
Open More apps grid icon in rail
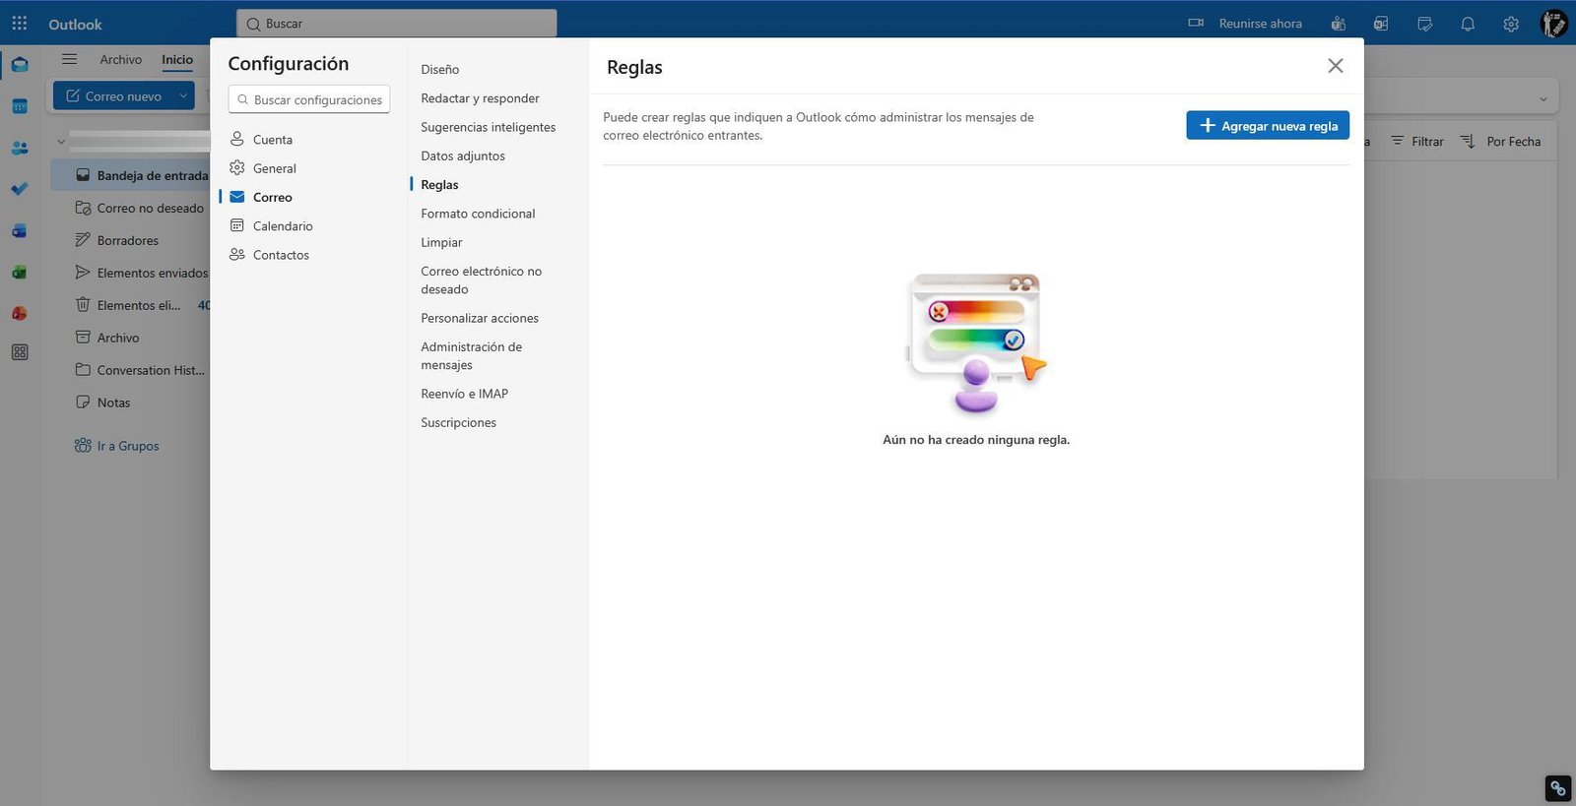[20, 352]
